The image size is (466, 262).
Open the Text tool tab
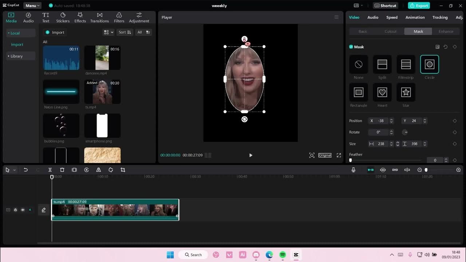click(46, 17)
